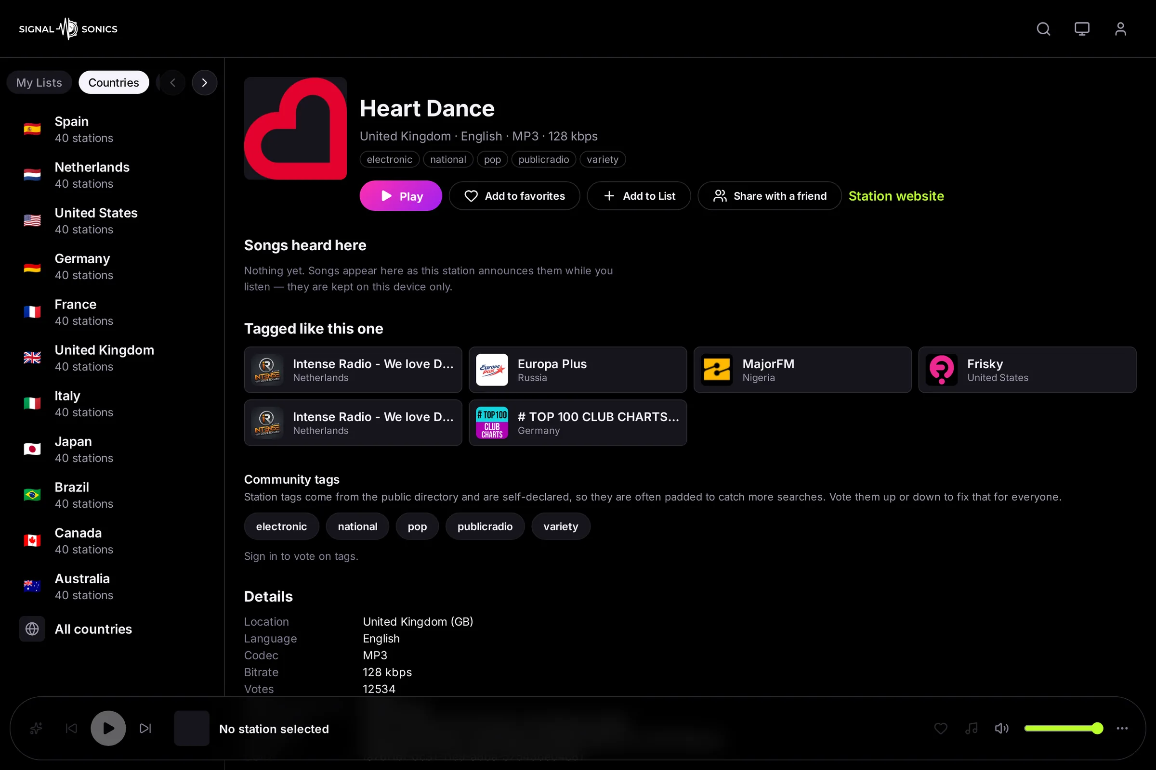Click the Europa Plus station card

click(x=578, y=370)
